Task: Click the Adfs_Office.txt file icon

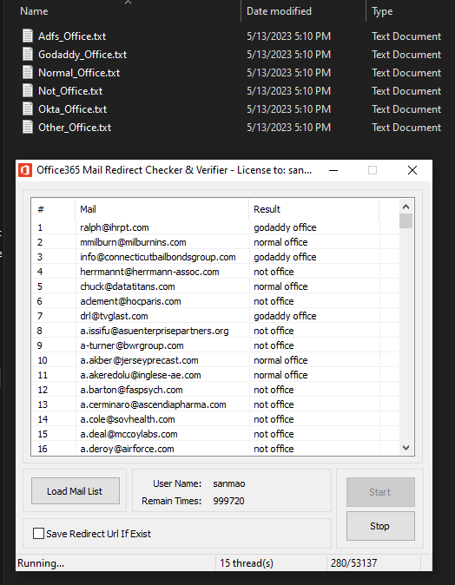Action: (28, 36)
